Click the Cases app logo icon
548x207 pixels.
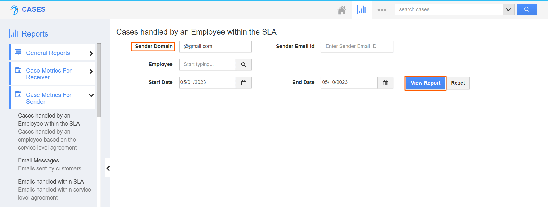pyautogui.click(x=14, y=10)
